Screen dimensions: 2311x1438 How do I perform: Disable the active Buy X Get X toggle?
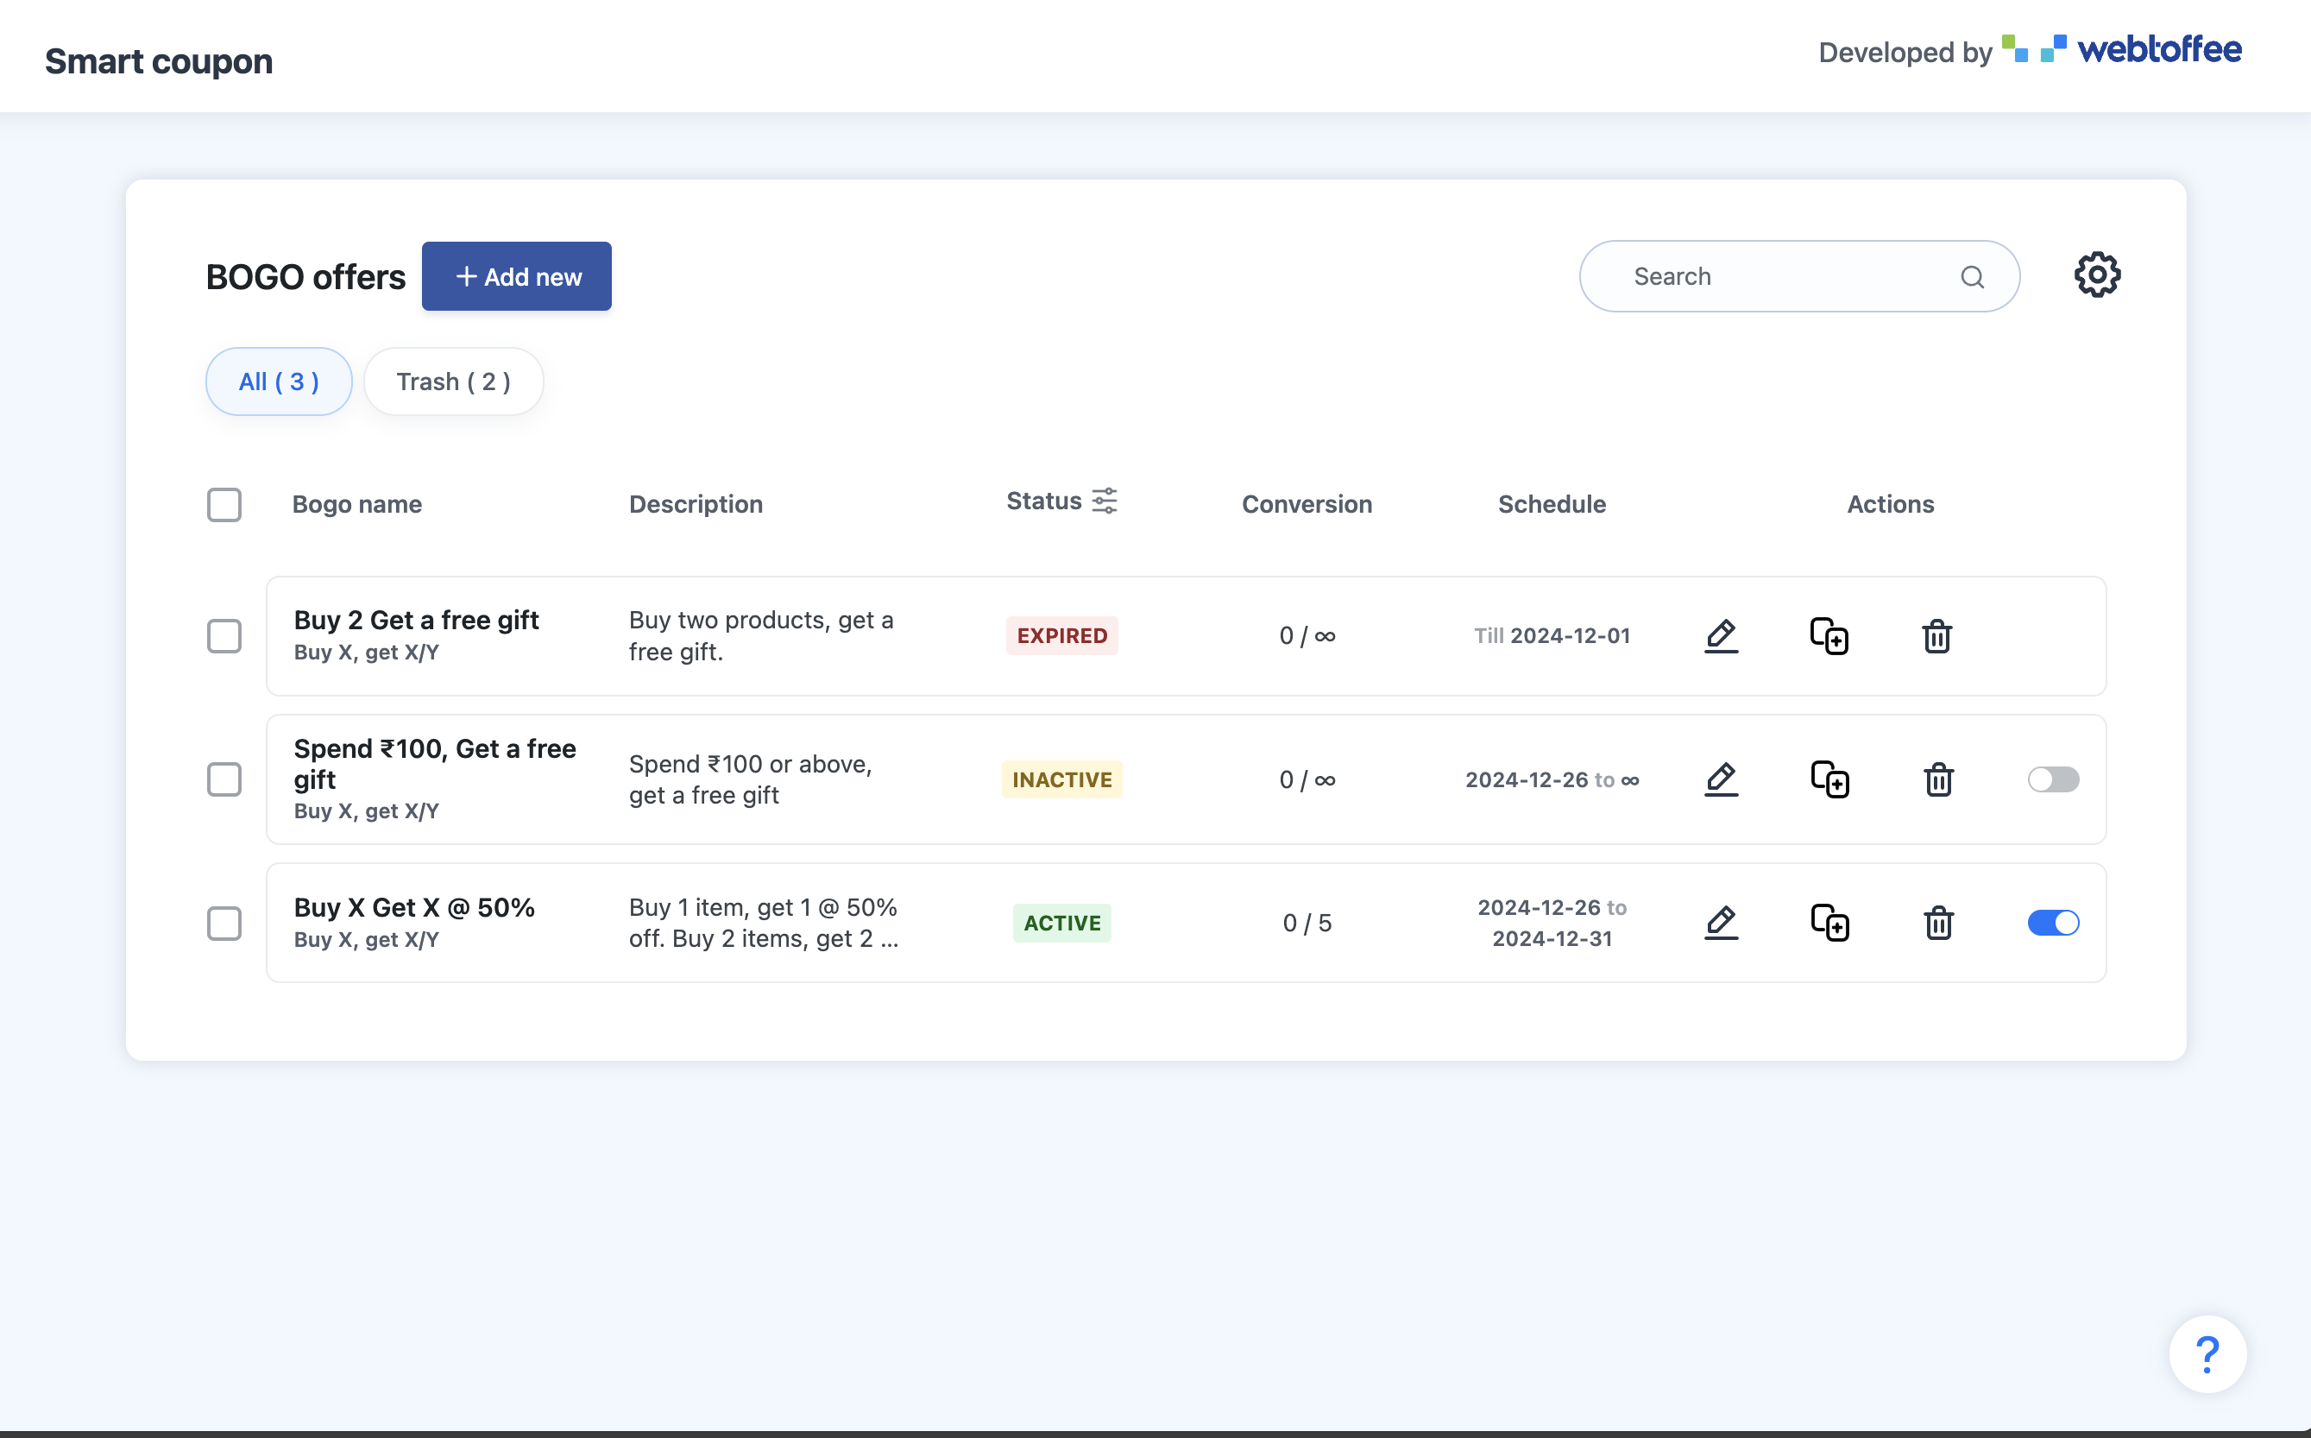[x=2052, y=923]
